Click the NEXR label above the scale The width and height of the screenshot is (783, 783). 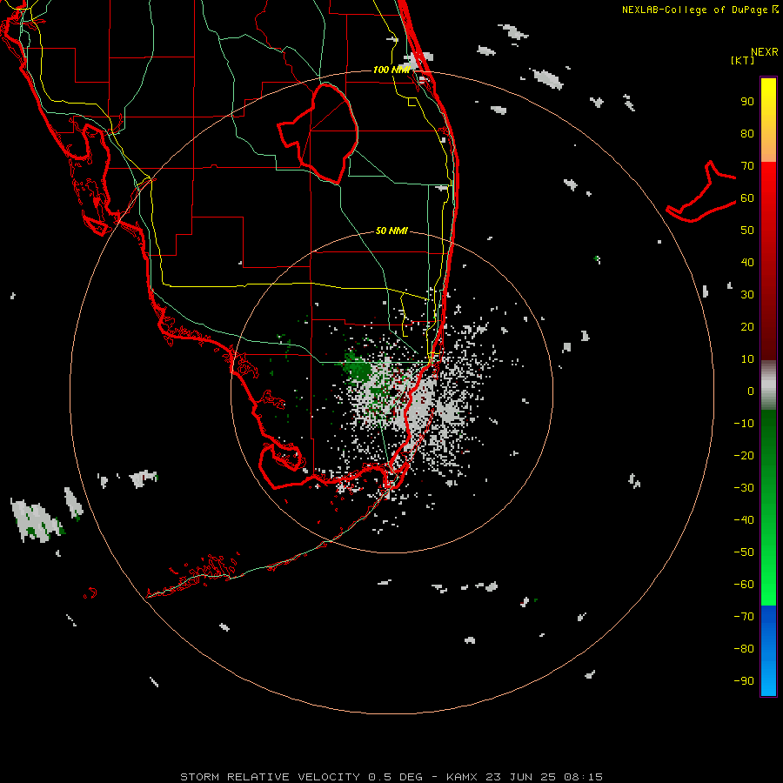(765, 52)
